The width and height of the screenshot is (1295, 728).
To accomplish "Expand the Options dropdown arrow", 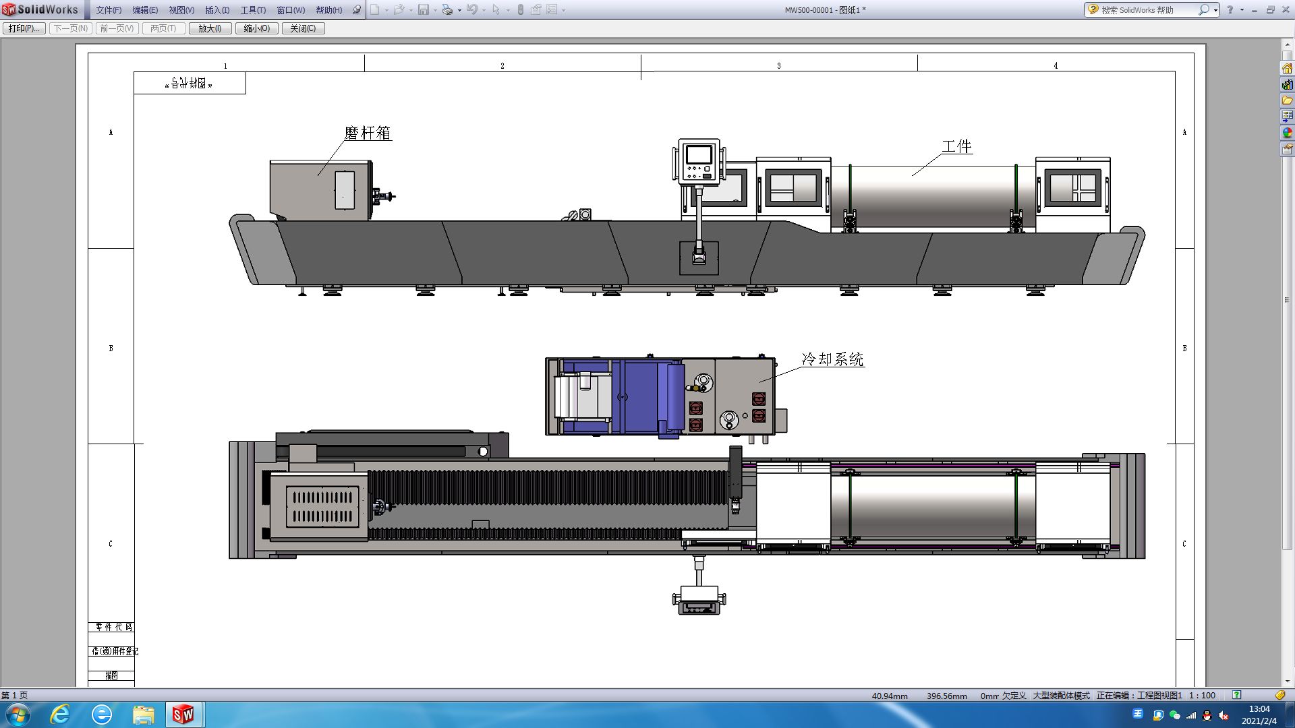I will tap(563, 10).
